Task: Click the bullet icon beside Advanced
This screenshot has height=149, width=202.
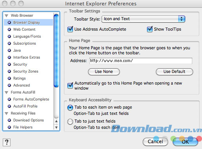Action: tap(9, 85)
